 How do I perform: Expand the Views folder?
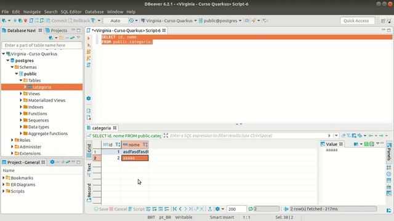(x=21, y=93)
